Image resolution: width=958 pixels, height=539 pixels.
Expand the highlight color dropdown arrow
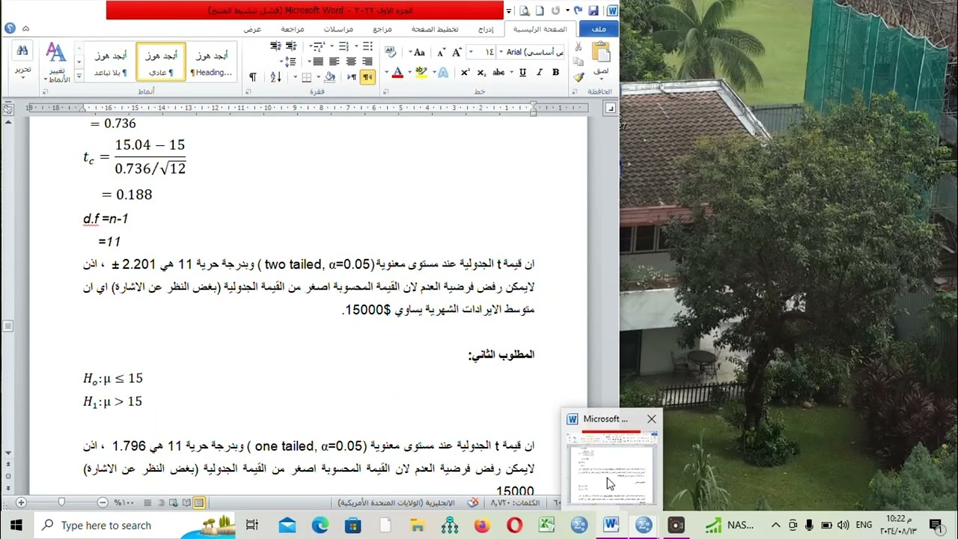(x=409, y=73)
